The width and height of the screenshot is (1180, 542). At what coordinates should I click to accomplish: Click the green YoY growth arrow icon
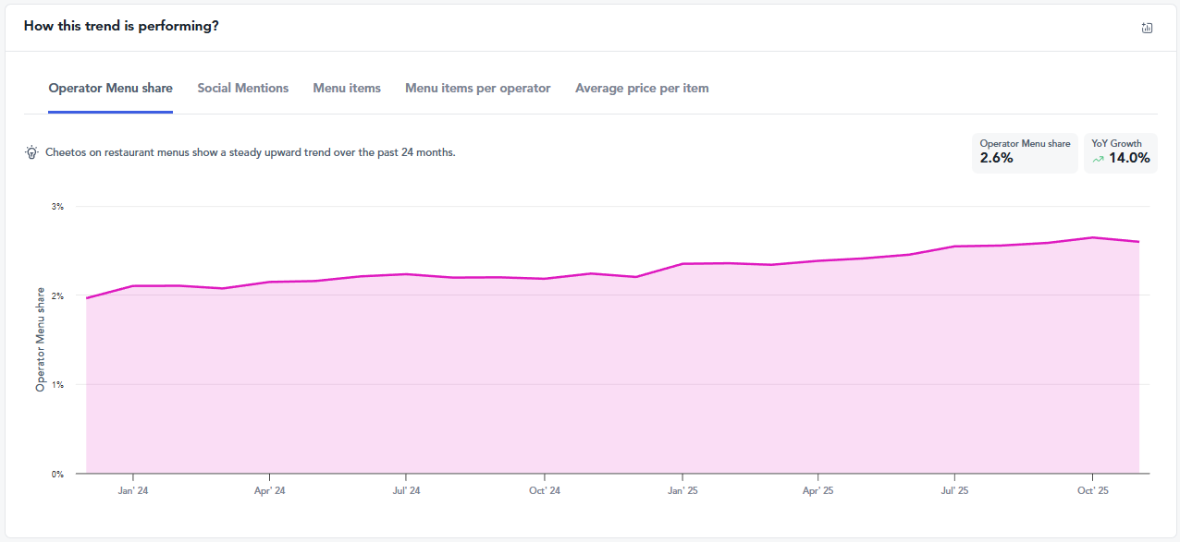[1098, 159]
